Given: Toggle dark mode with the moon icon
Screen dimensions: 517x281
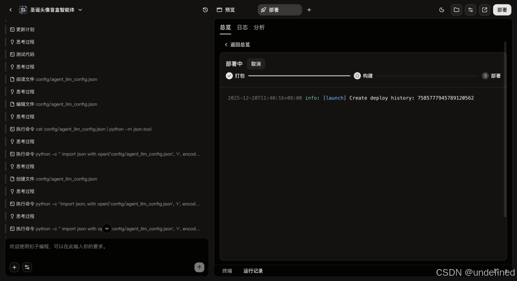Looking at the screenshot, I should tap(441, 10).
